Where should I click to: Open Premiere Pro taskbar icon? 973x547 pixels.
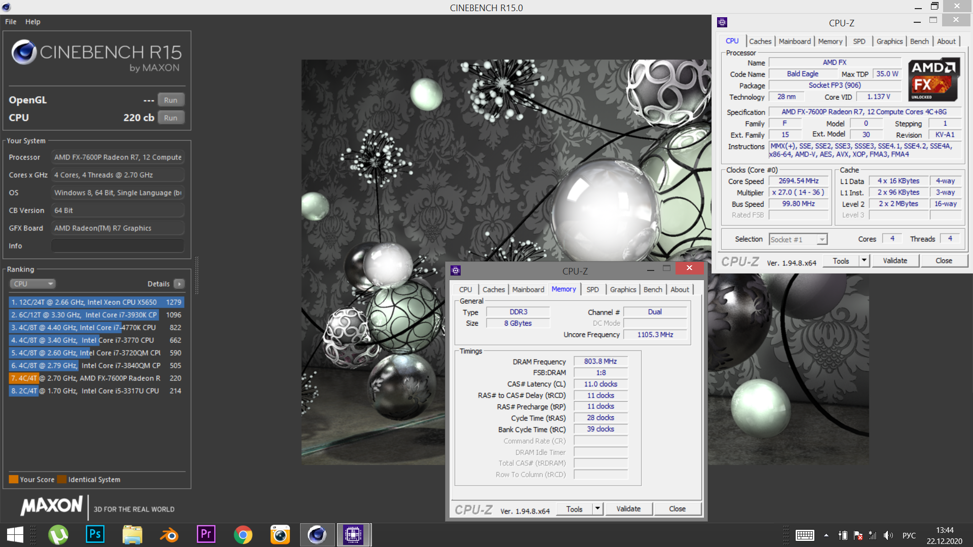tap(206, 534)
